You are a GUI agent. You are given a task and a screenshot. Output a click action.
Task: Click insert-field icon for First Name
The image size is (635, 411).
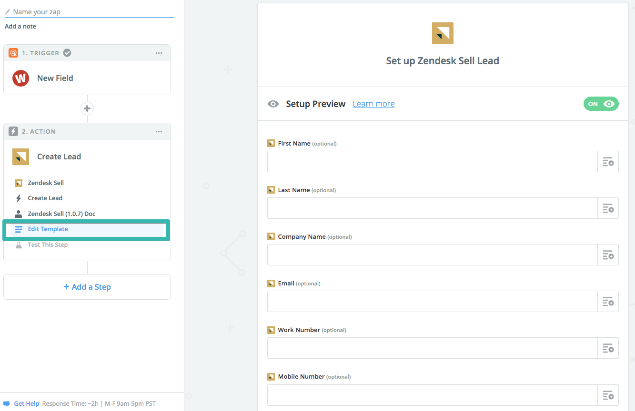[x=608, y=162]
